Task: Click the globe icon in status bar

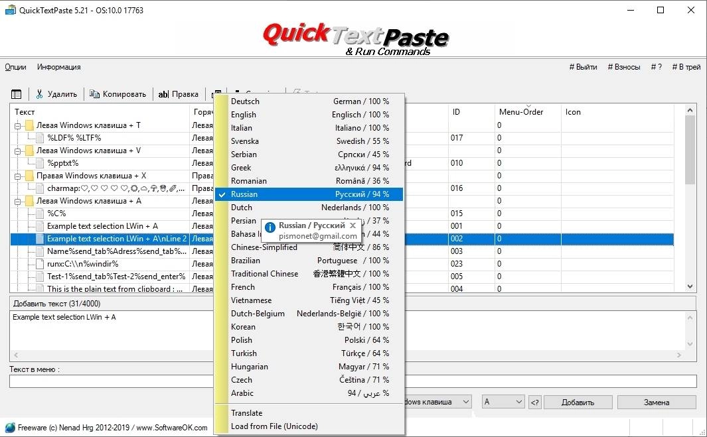Action: (10, 428)
